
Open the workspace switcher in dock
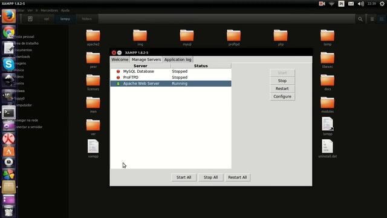pyautogui.click(x=8, y=199)
